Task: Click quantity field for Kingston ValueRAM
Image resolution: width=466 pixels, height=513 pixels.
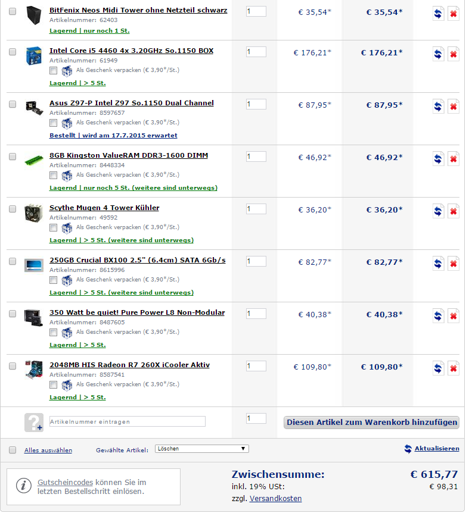Action: click(x=256, y=157)
